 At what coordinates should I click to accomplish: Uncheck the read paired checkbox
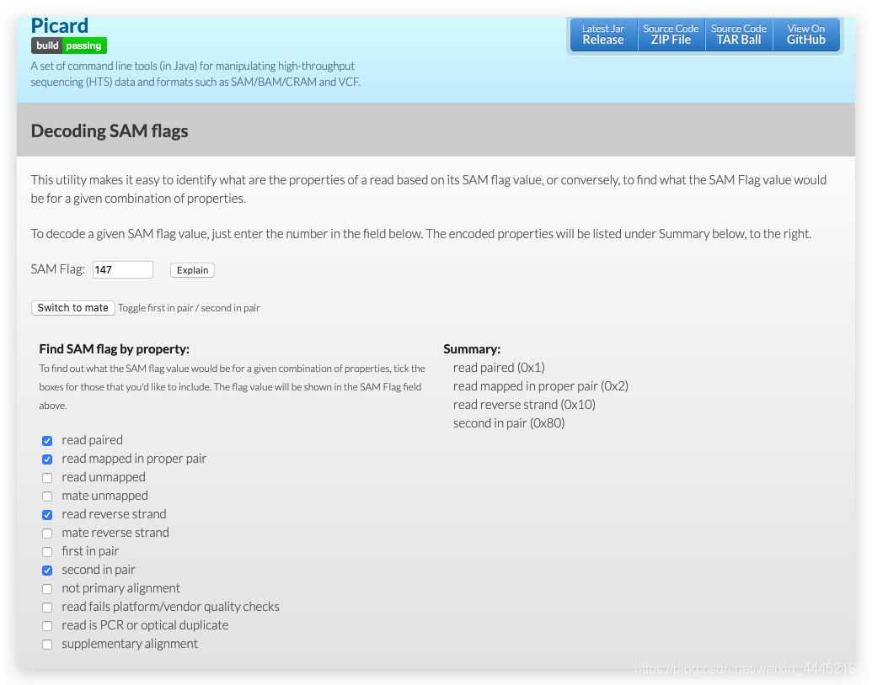tap(47, 440)
